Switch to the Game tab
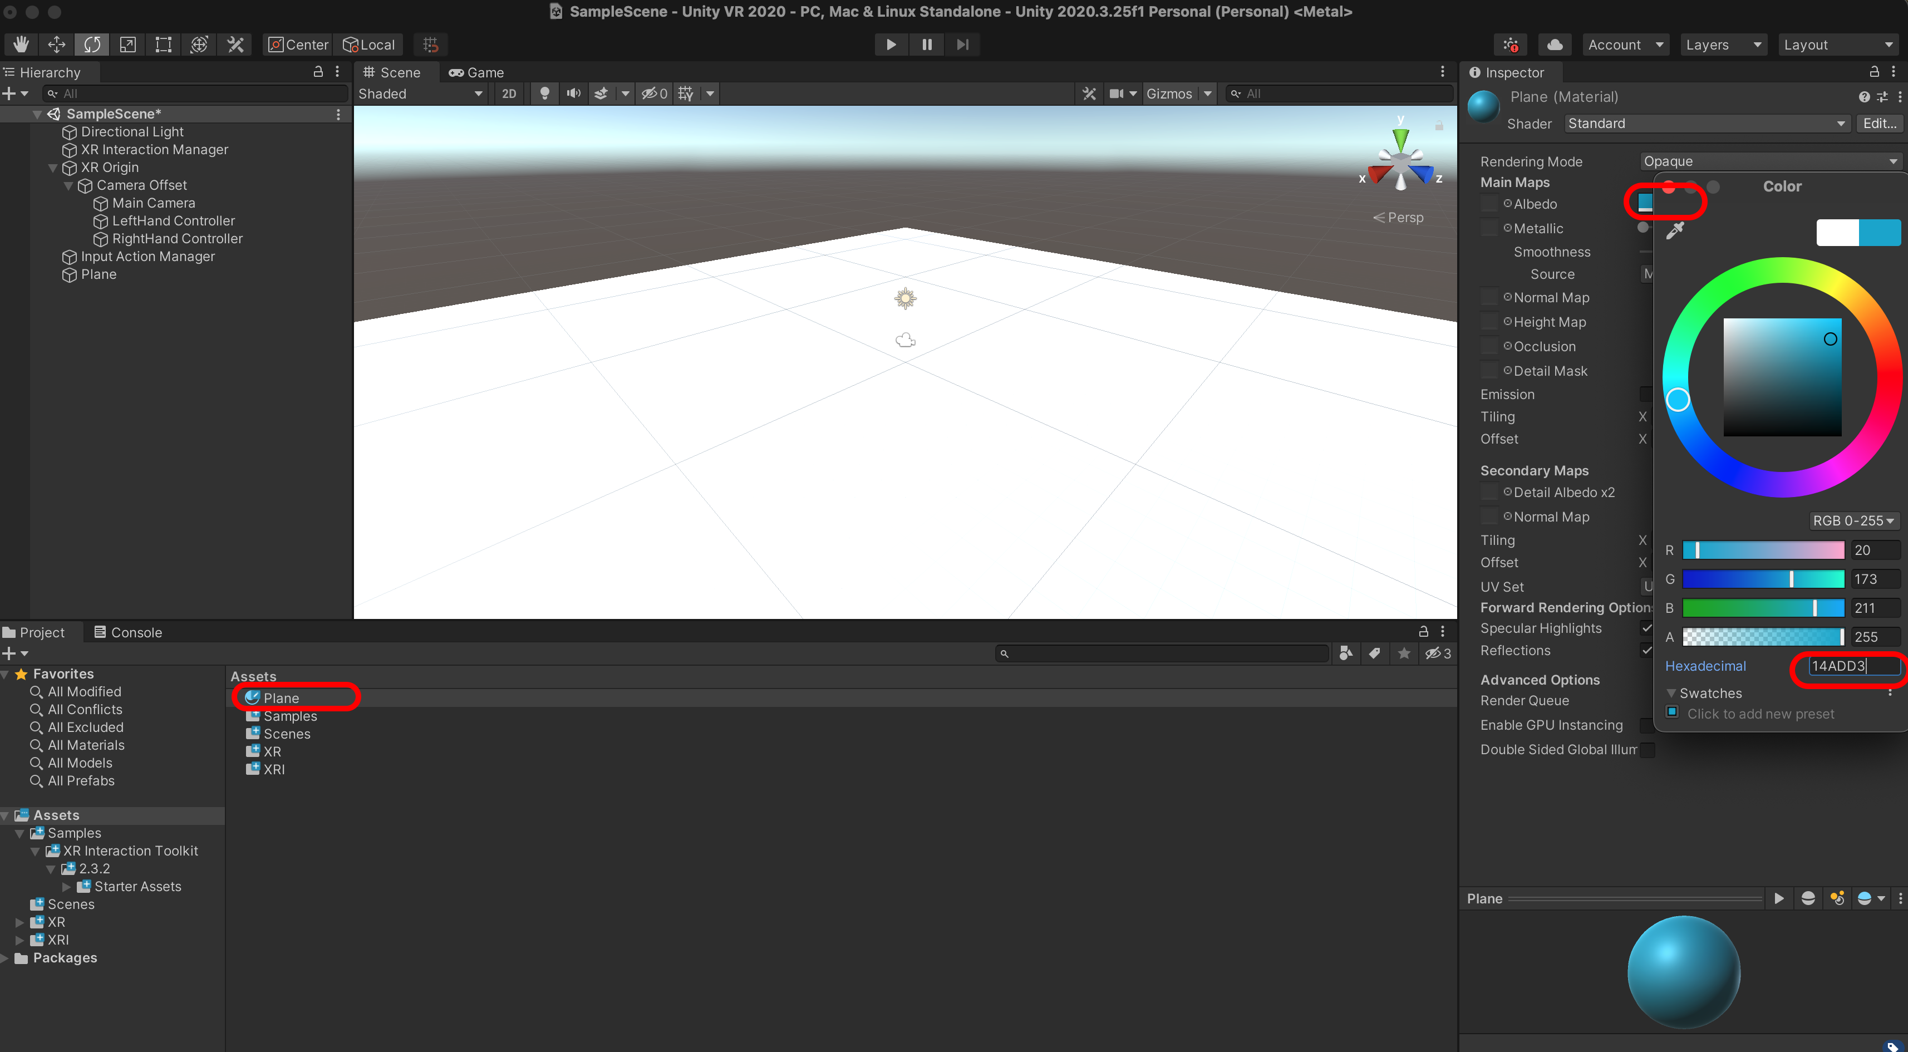This screenshot has width=1908, height=1052. click(x=476, y=72)
